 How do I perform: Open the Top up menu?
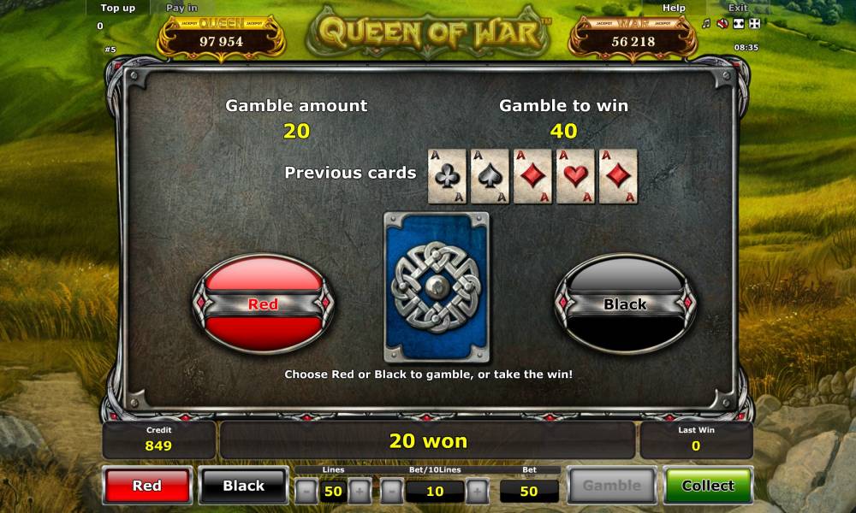pos(118,8)
